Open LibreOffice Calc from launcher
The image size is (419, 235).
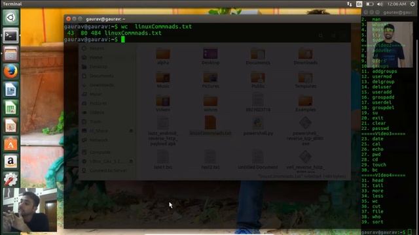[10, 107]
